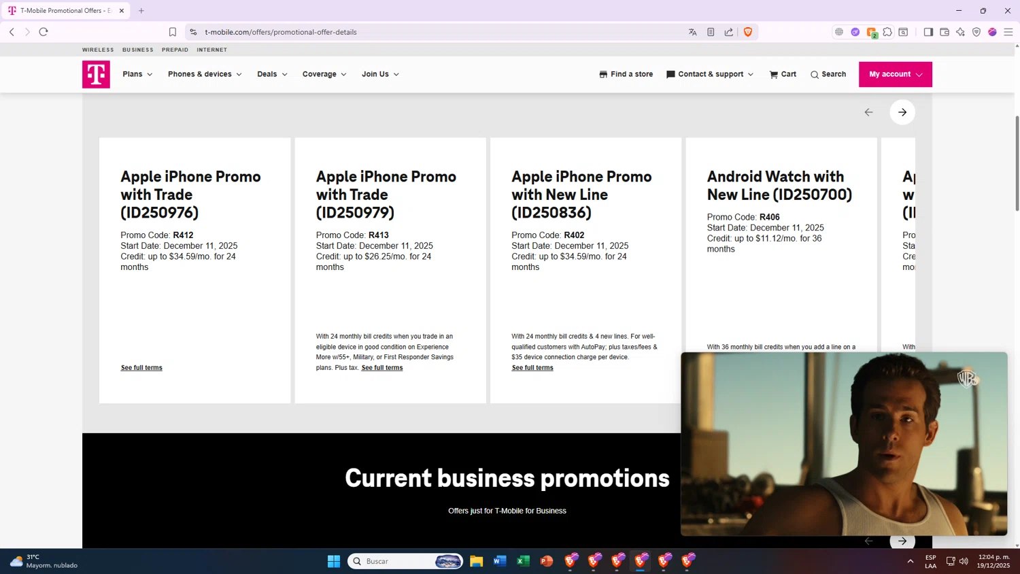Click the bookmark icon in address bar
1020x574 pixels.
pos(173,32)
